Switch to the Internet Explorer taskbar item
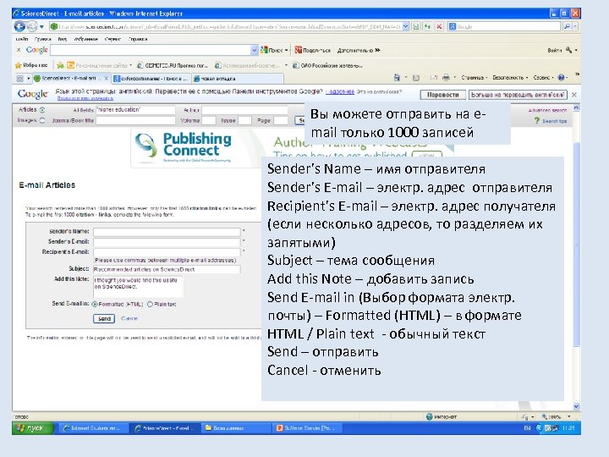 tap(93, 428)
